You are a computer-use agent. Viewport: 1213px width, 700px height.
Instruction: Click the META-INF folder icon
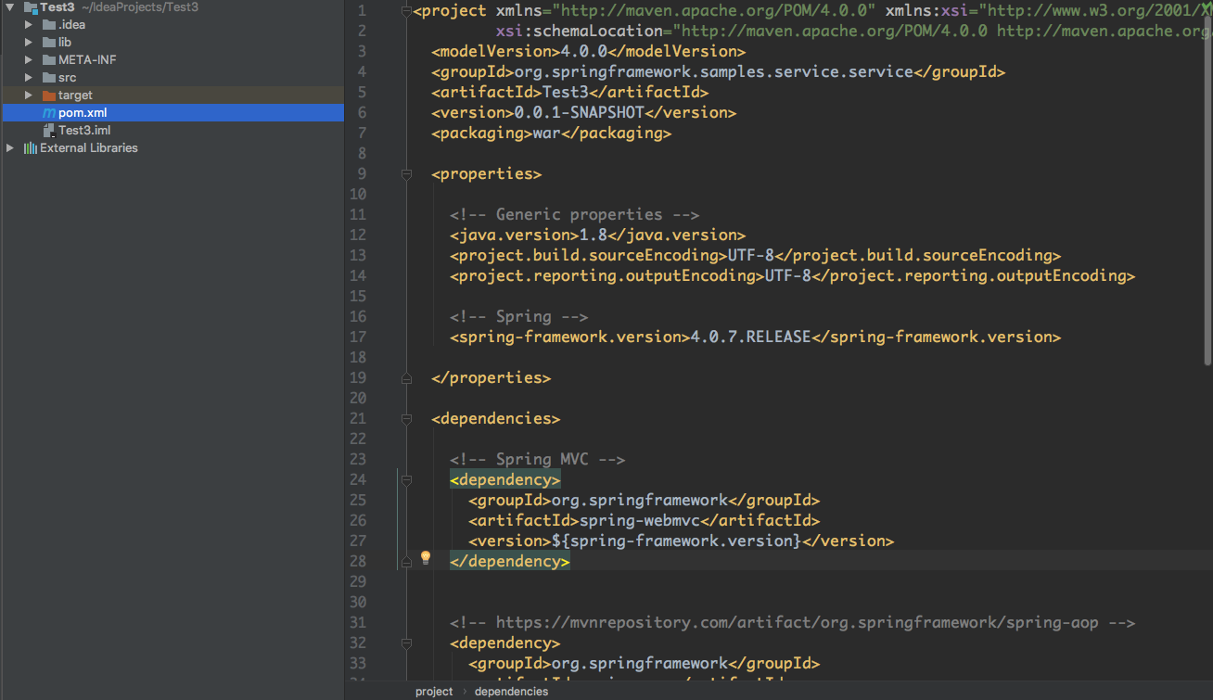point(48,59)
